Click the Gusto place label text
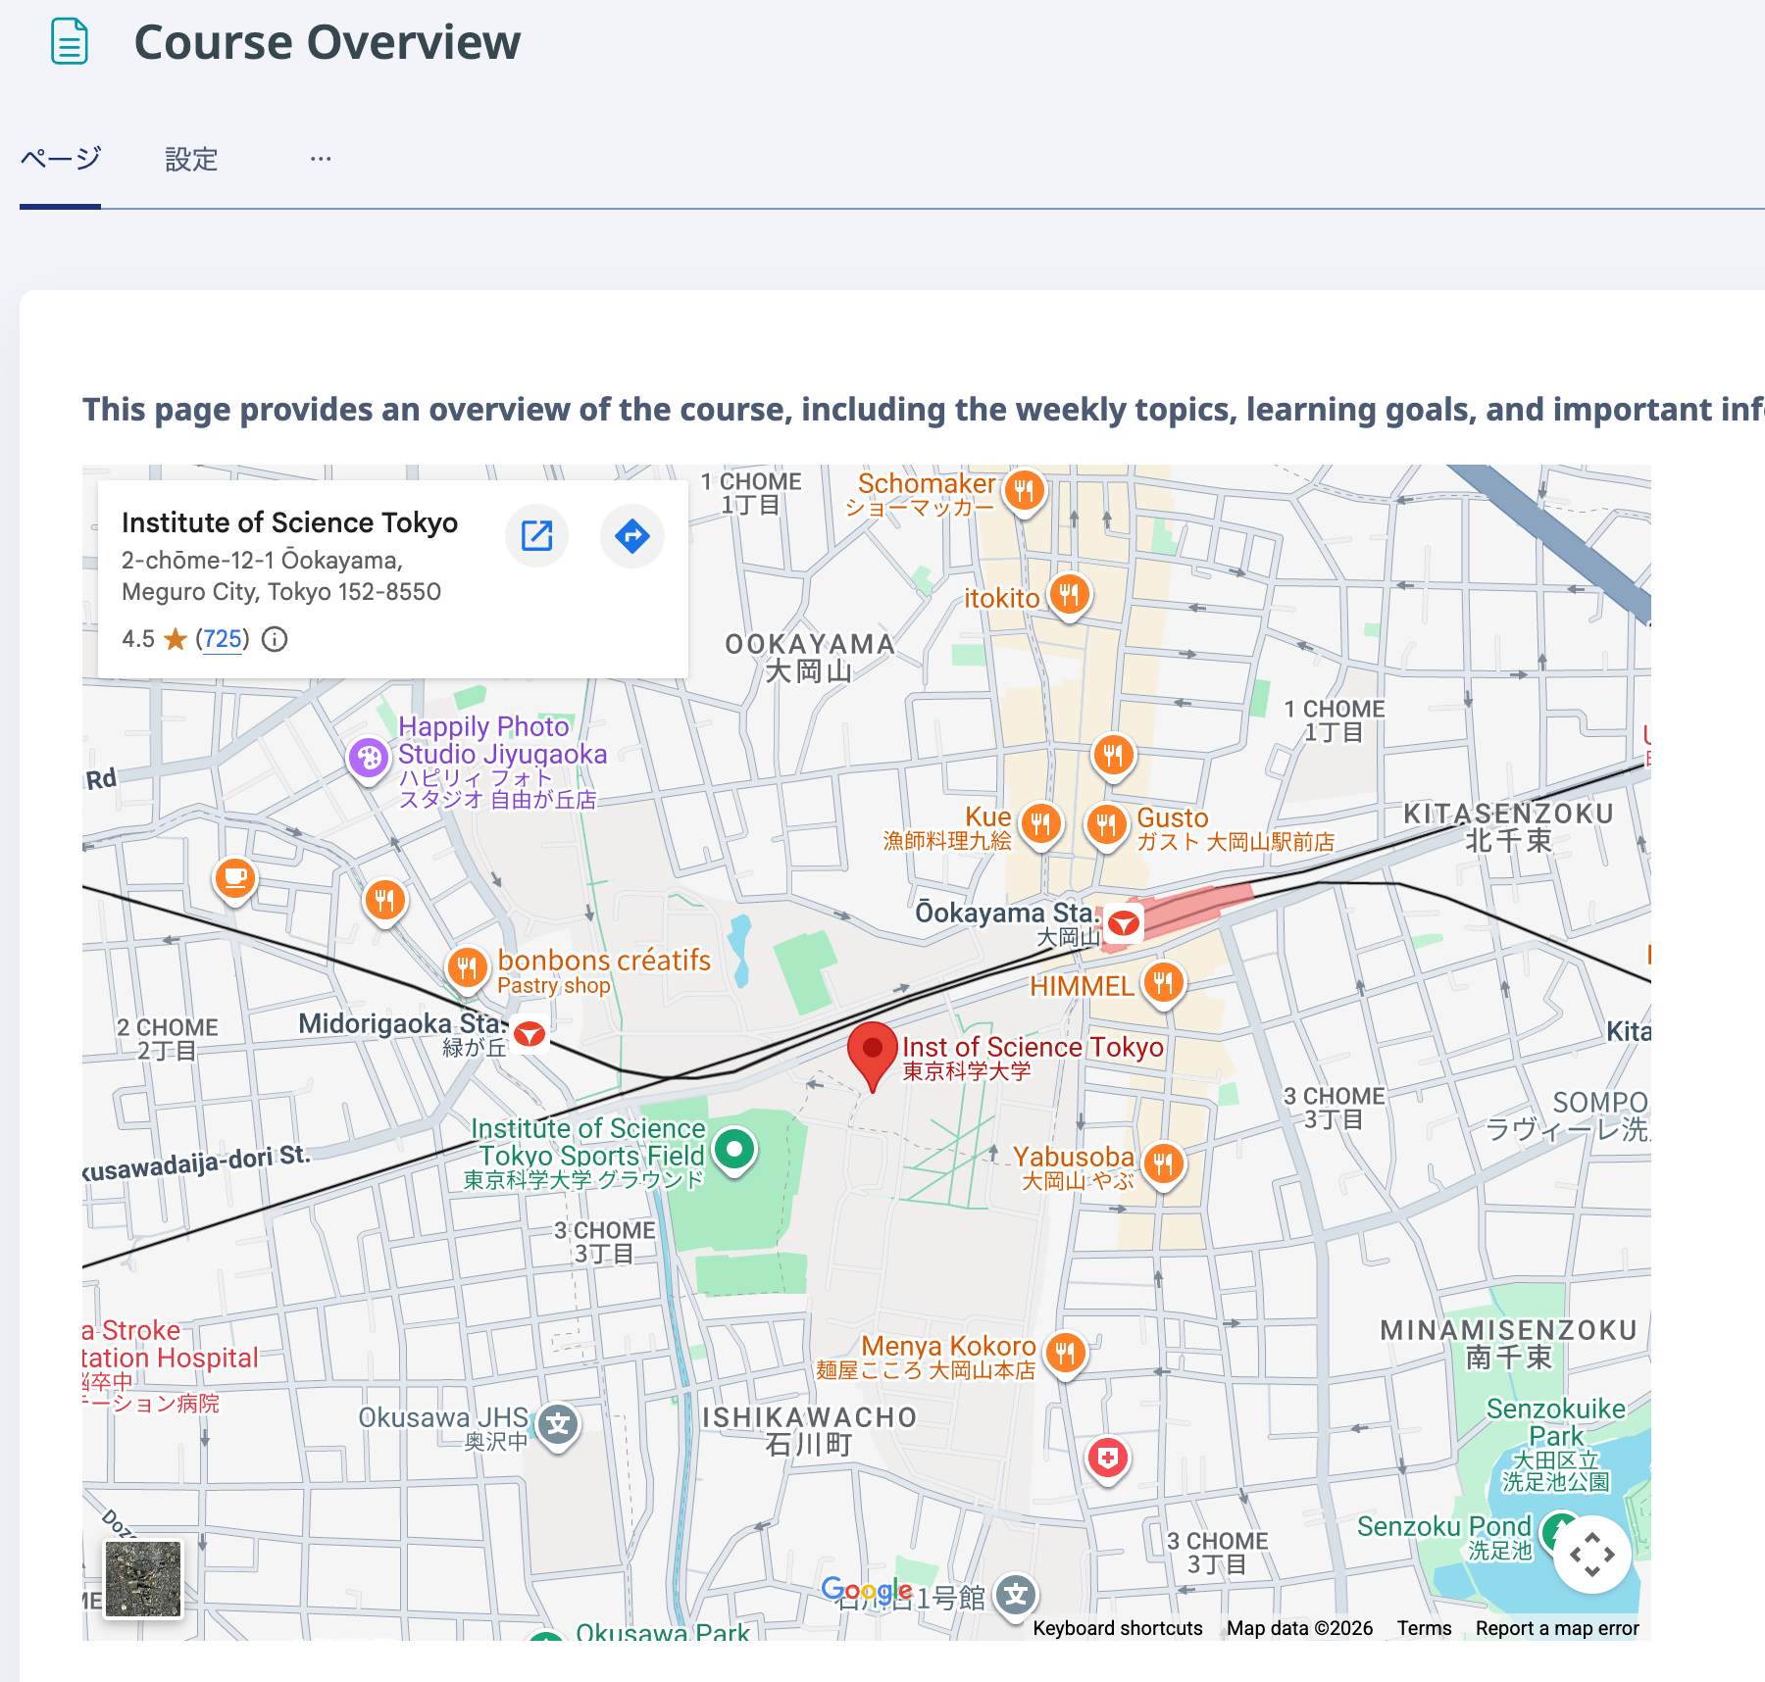 (x=1235, y=829)
